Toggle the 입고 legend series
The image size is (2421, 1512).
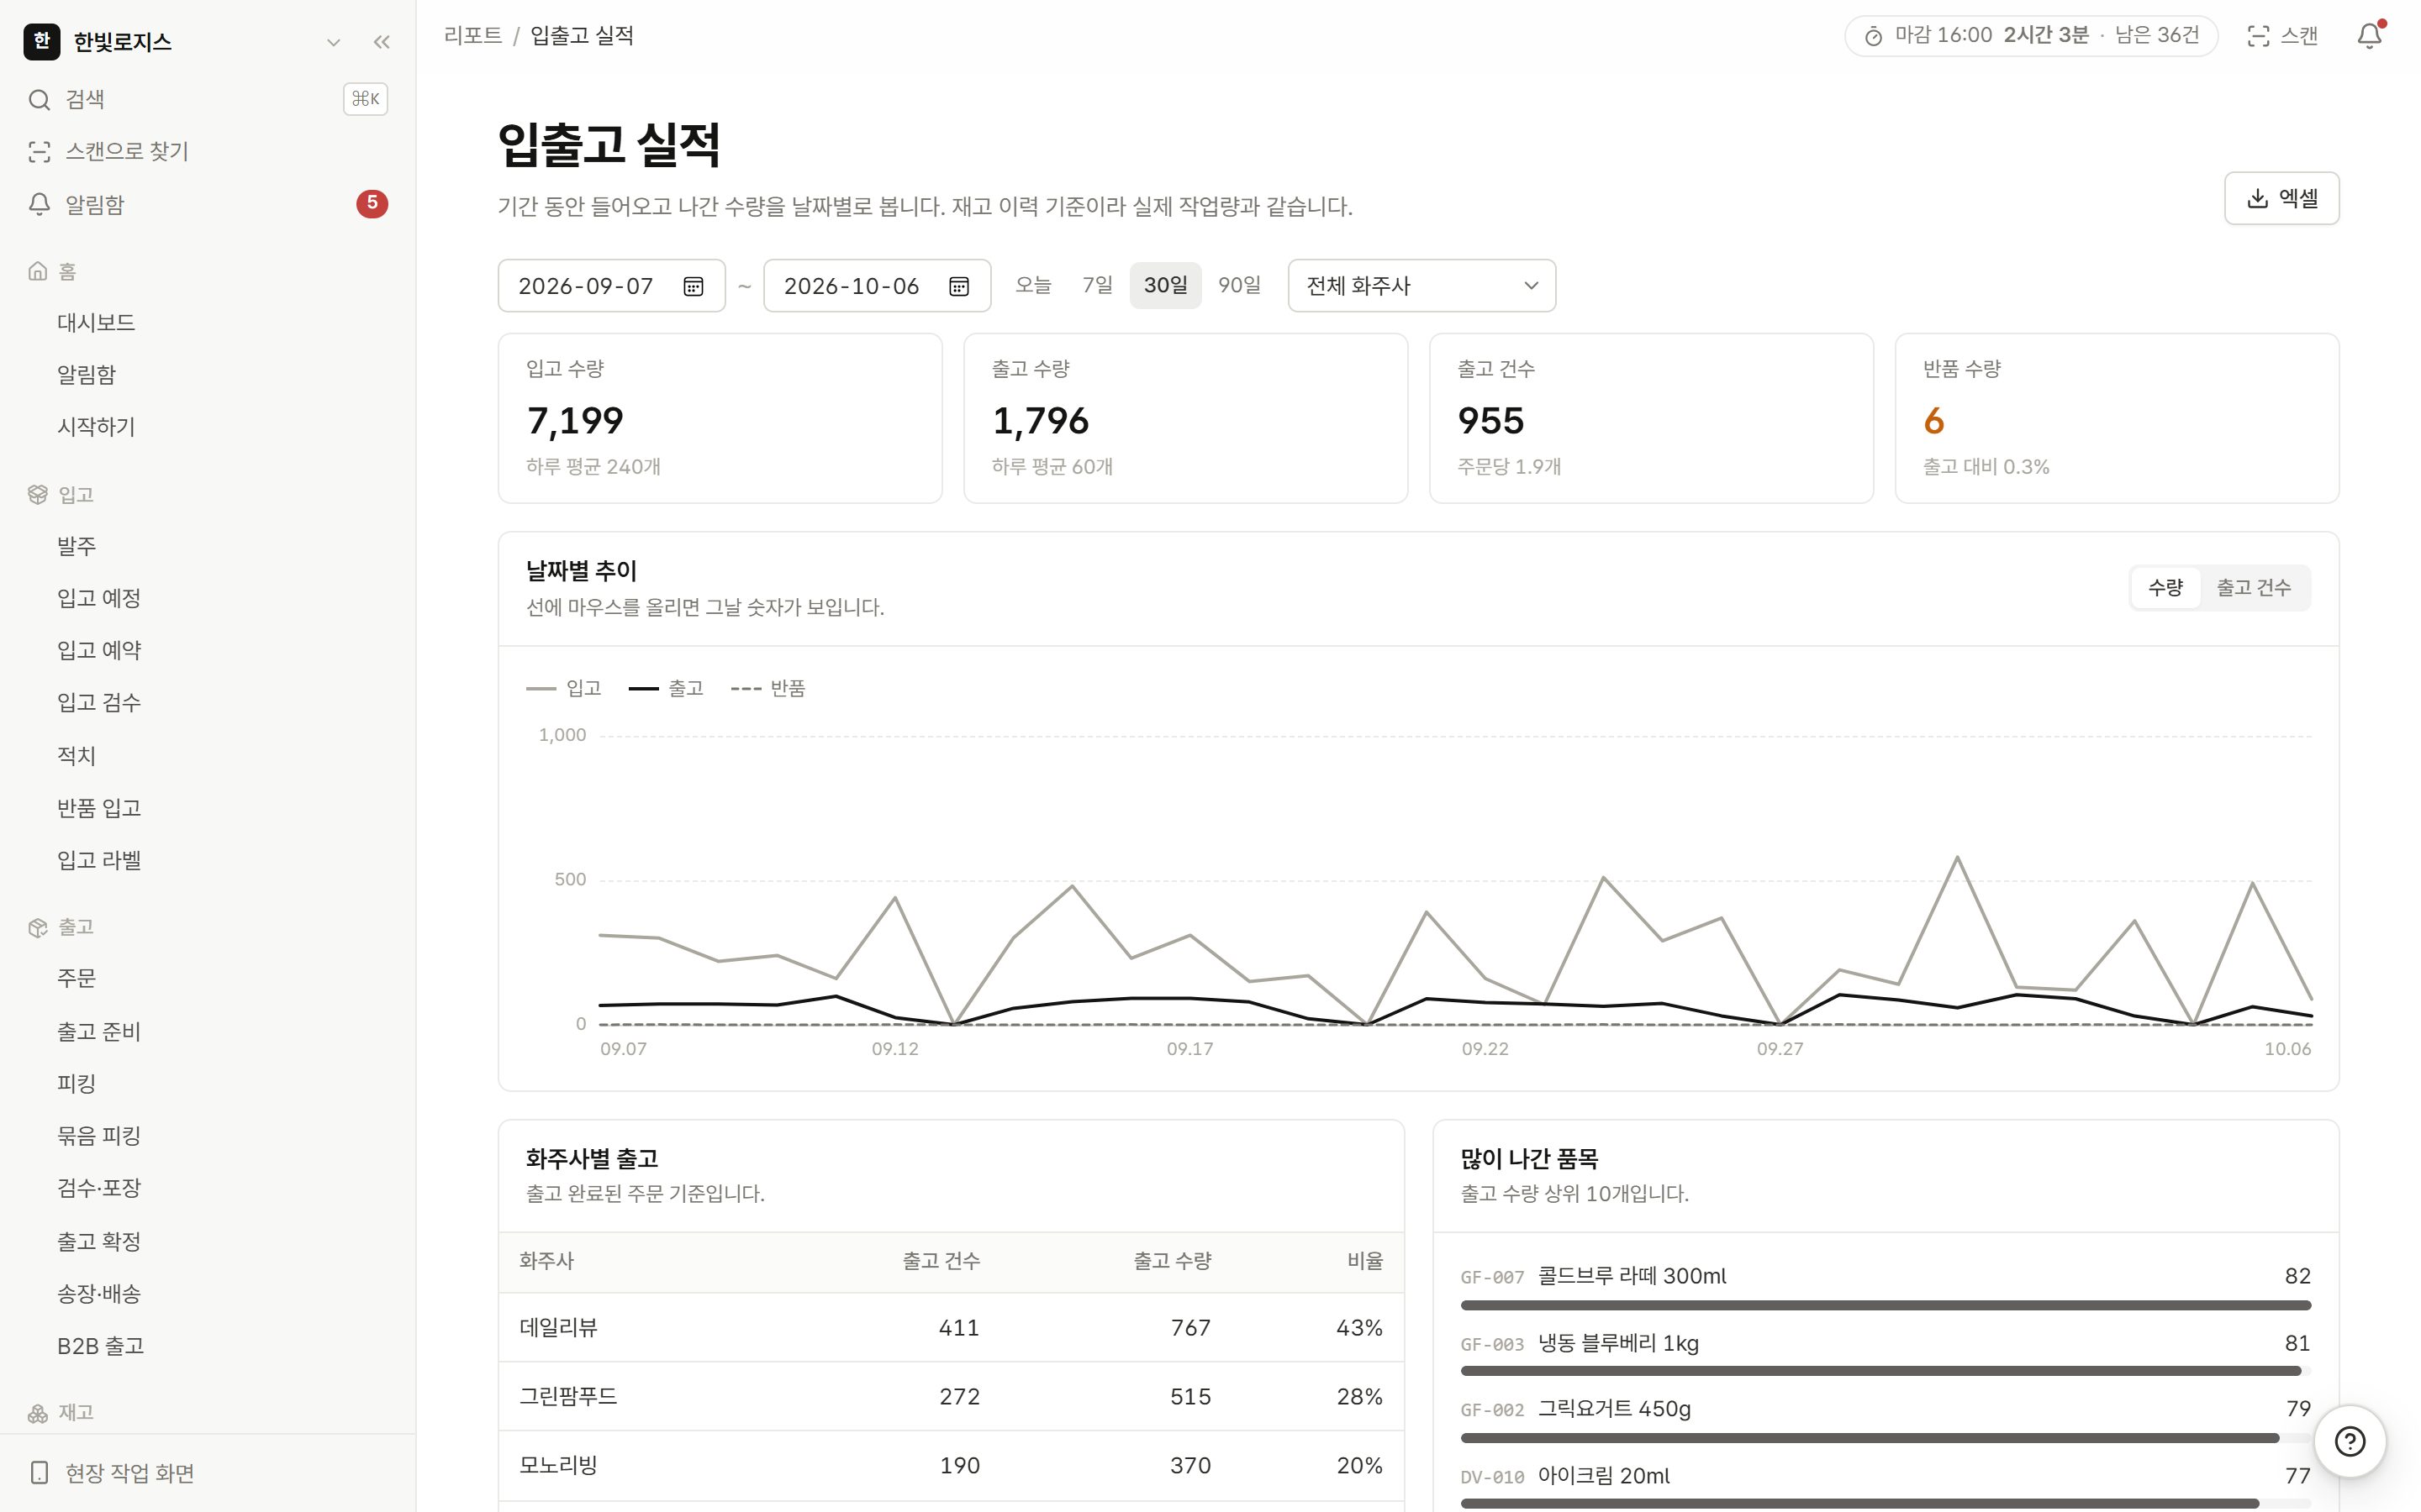click(x=564, y=688)
